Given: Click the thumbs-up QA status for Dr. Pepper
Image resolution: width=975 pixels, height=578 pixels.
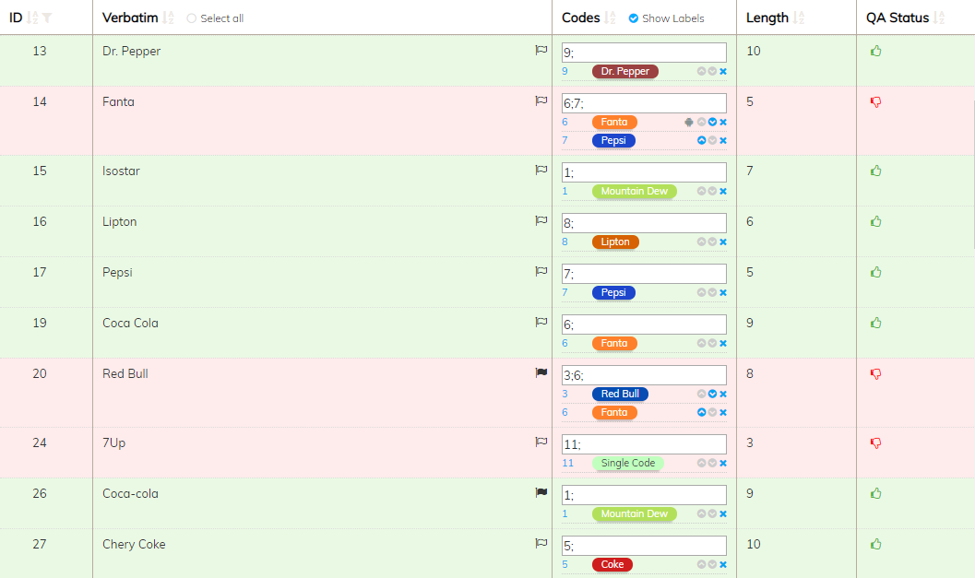Looking at the screenshot, I should [x=876, y=51].
